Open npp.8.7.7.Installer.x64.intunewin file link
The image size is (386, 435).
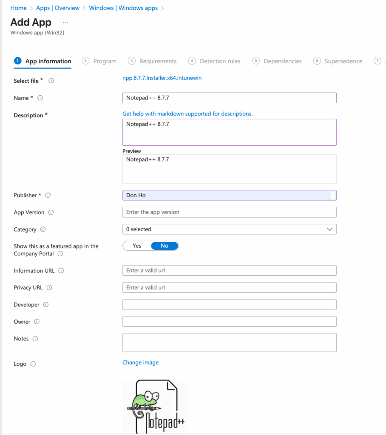click(162, 78)
